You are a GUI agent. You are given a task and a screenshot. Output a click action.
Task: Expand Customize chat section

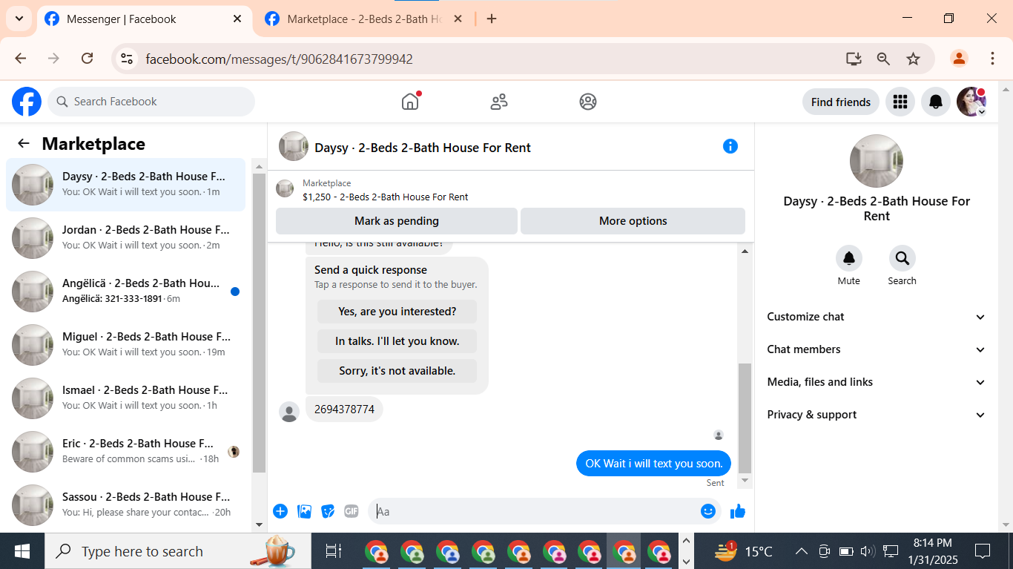pos(877,317)
